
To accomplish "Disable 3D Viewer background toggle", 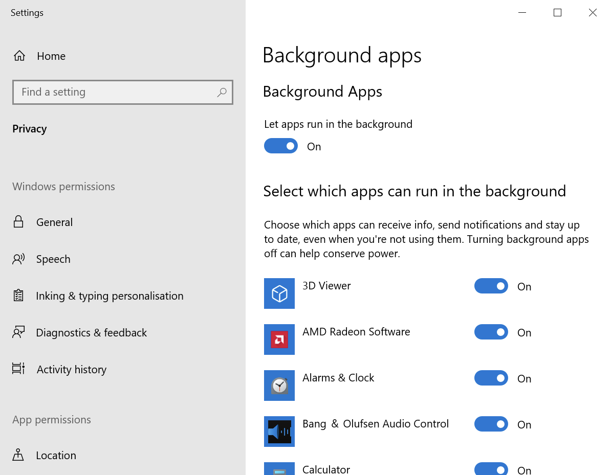I will tap(491, 286).
